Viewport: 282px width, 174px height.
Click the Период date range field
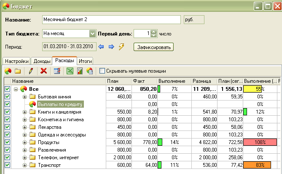69,46
